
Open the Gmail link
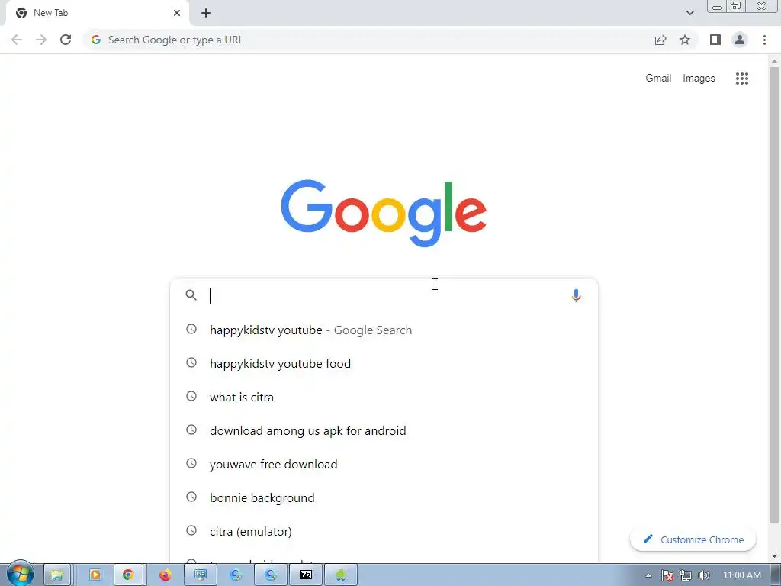coord(658,79)
